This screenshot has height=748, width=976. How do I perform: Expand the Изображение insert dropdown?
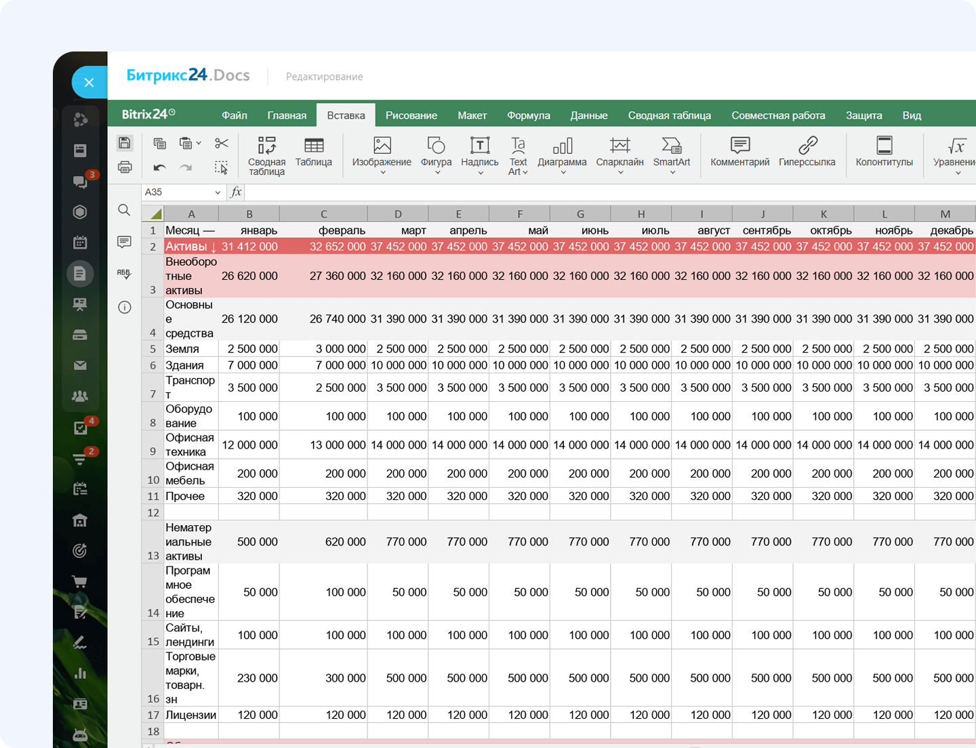[x=382, y=173]
